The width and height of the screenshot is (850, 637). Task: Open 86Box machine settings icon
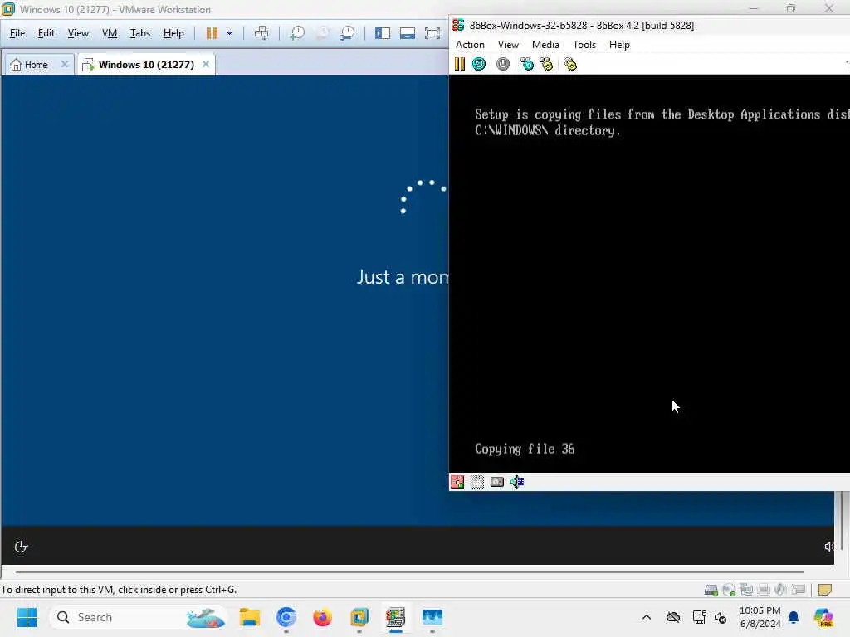(570, 64)
